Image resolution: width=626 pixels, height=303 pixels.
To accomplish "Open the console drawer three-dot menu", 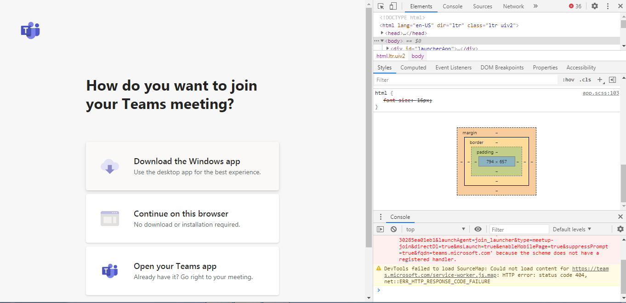I will [381, 217].
